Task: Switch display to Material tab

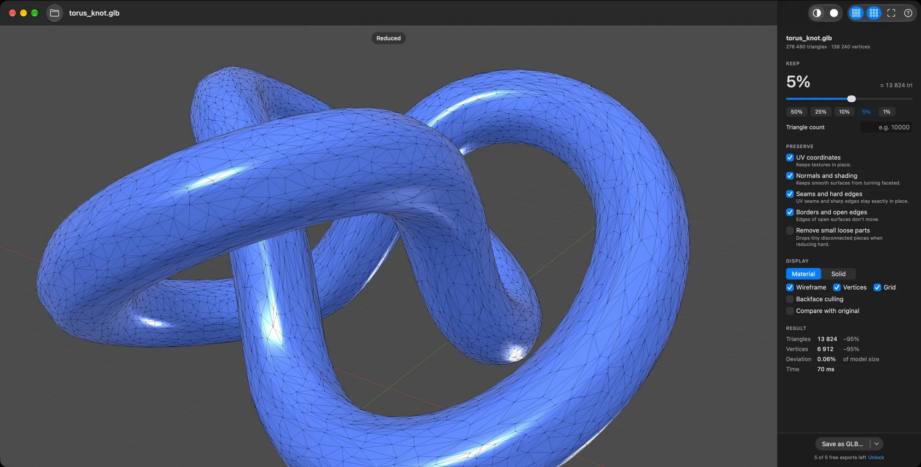Action: coord(803,274)
